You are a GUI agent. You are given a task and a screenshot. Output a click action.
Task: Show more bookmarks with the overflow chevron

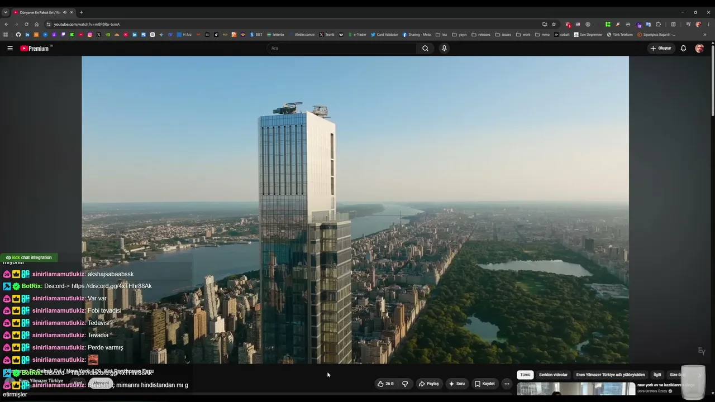tap(704, 35)
